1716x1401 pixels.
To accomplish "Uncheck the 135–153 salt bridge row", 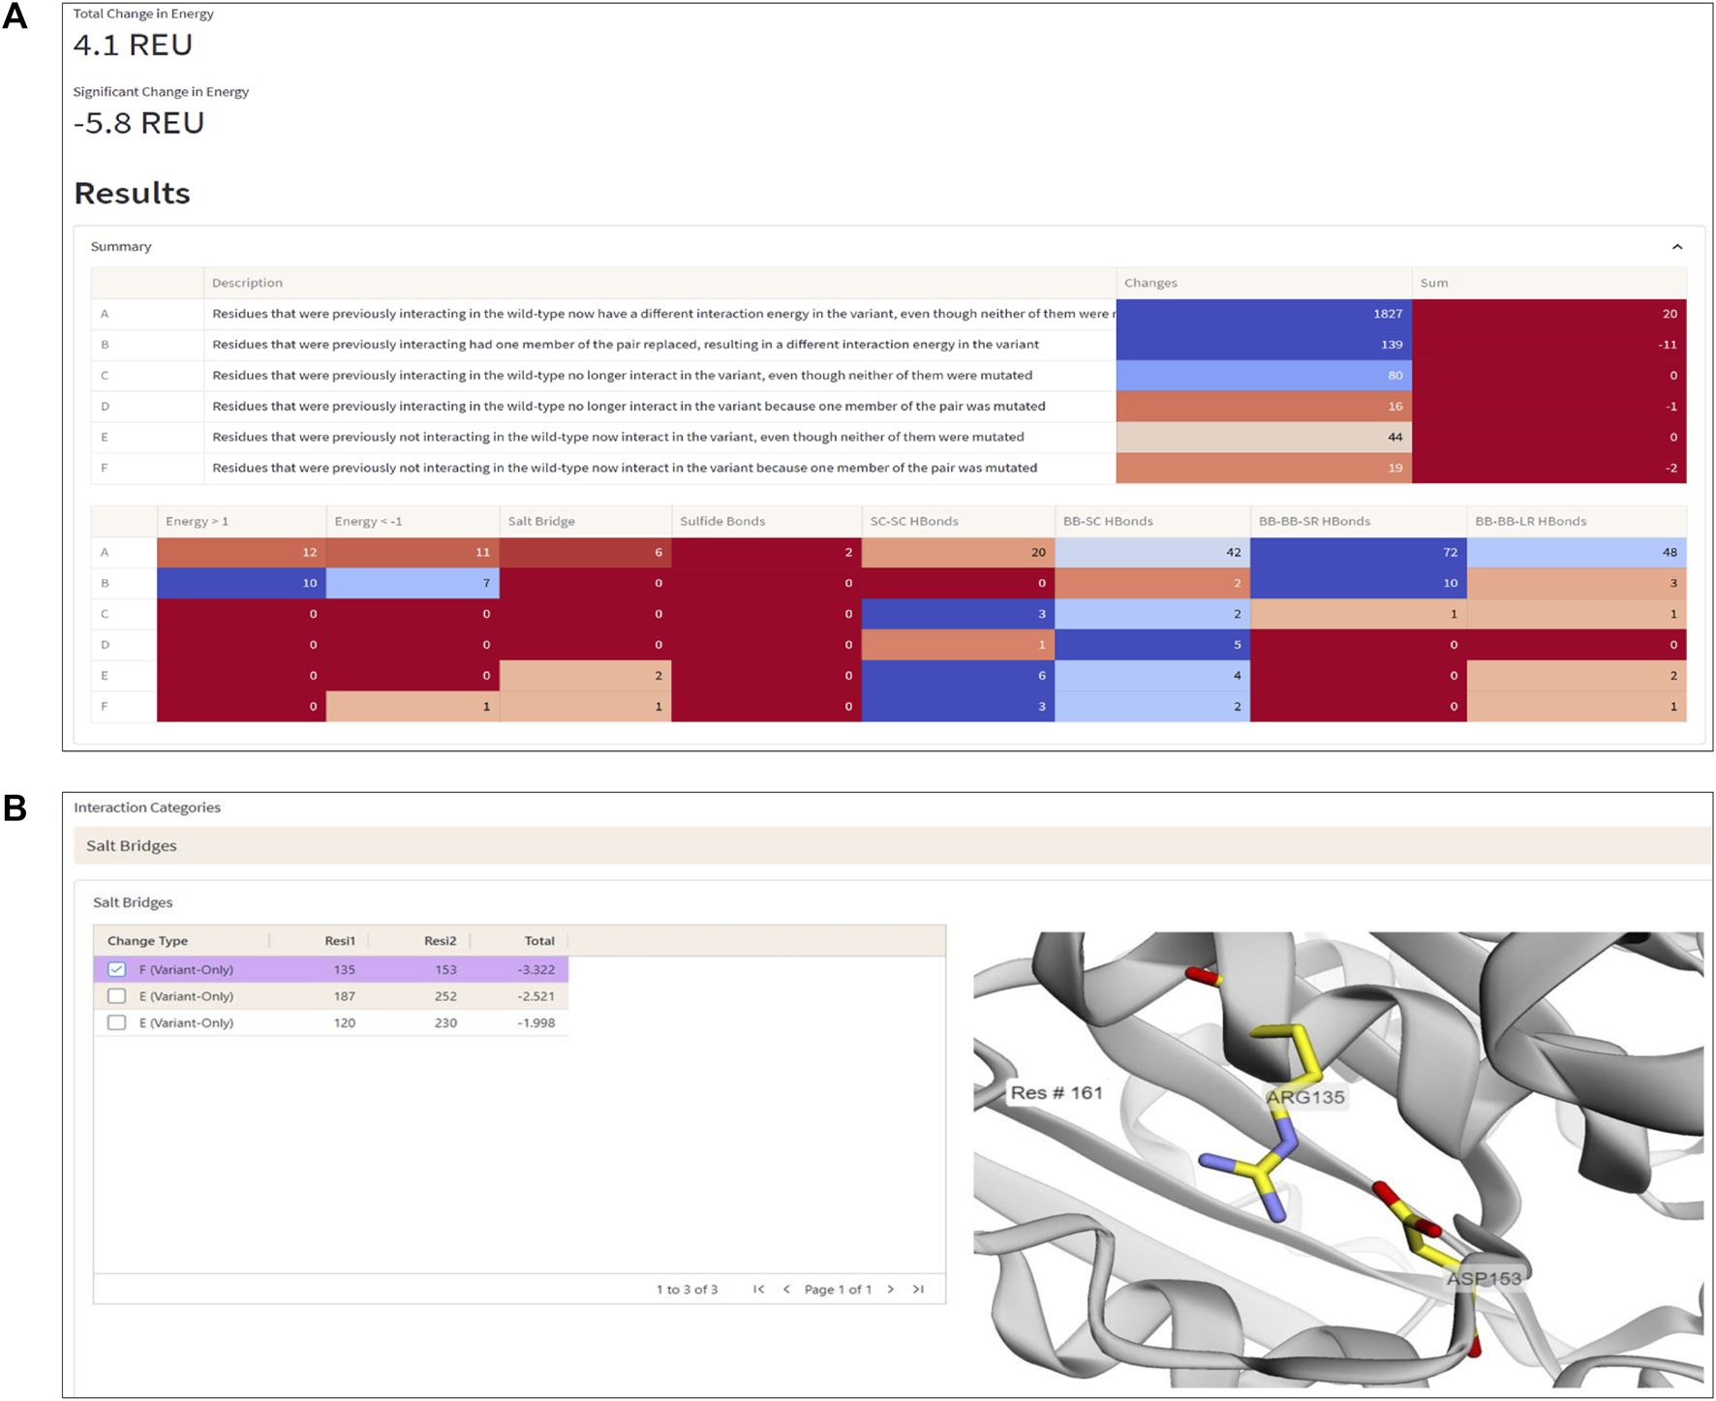I will 117,969.
